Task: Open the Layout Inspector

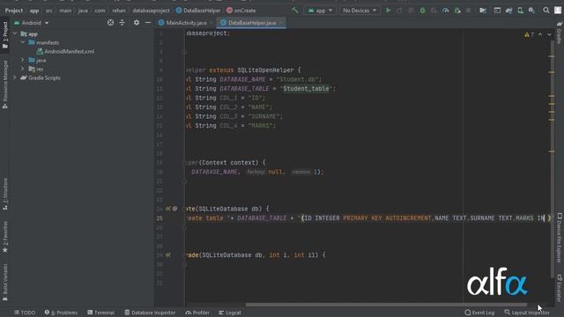Action: [527, 313]
